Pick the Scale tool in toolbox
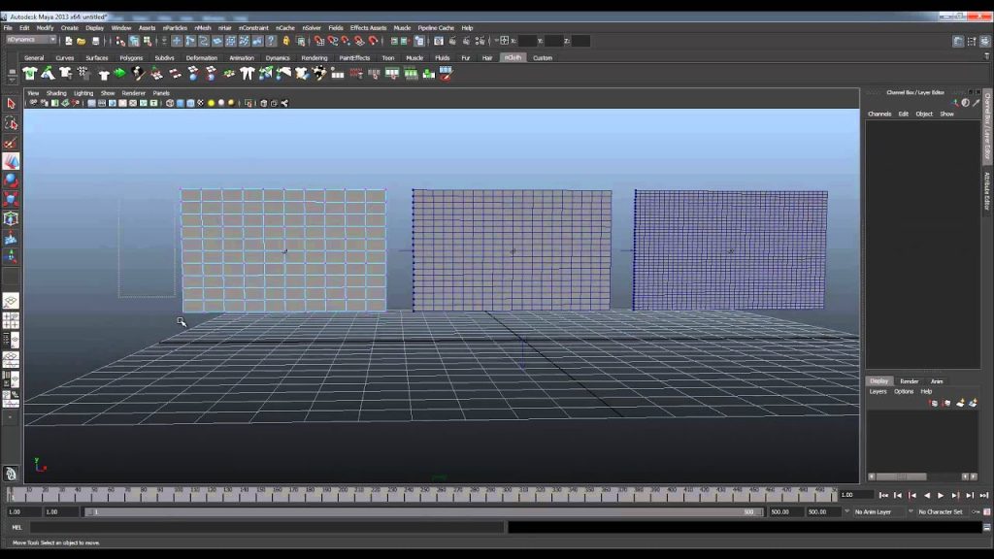 11,200
